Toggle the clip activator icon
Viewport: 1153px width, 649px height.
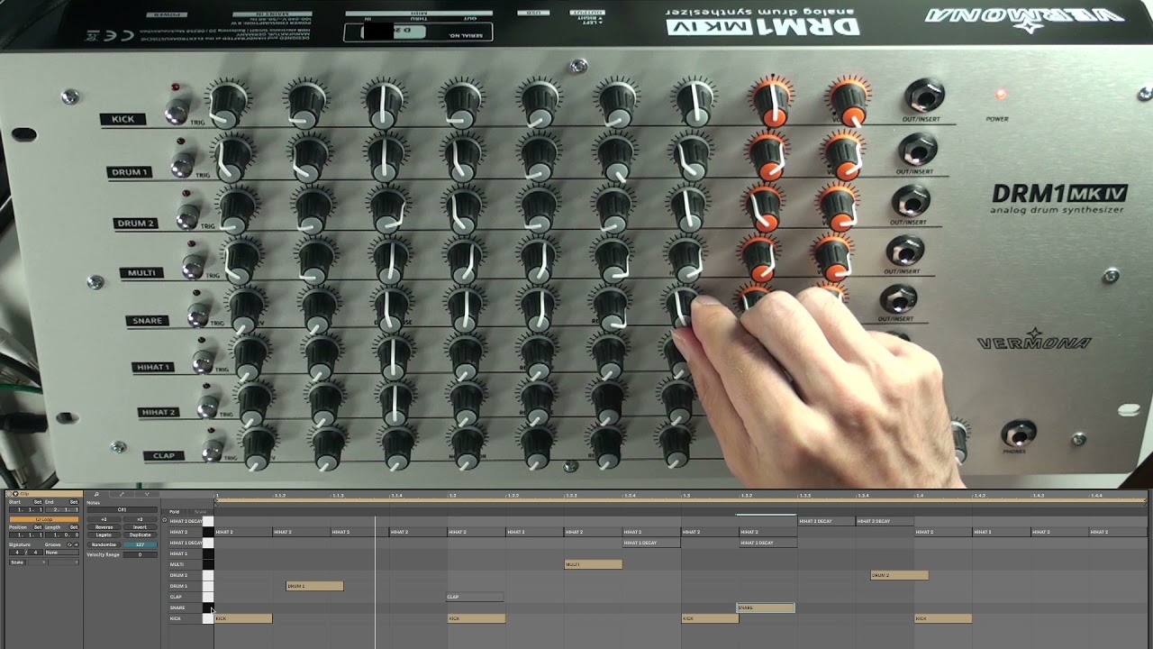(8, 494)
